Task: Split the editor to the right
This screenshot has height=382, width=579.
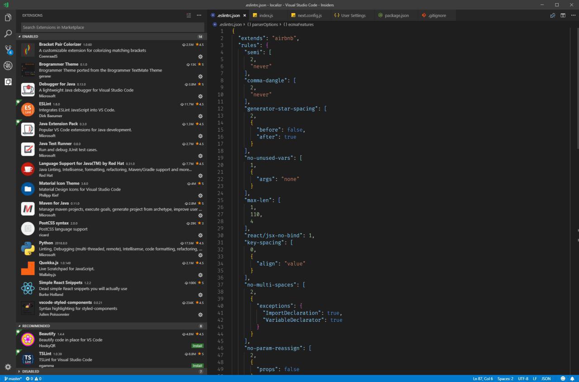Action: pyautogui.click(x=563, y=15)
